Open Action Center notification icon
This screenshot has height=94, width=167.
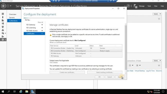(x=163, y=92)
